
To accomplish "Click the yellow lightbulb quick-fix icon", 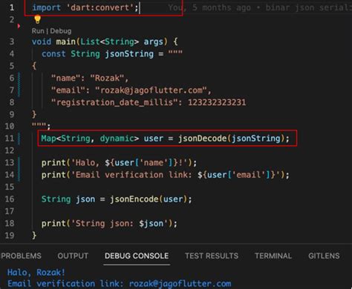I will point(37,19).
